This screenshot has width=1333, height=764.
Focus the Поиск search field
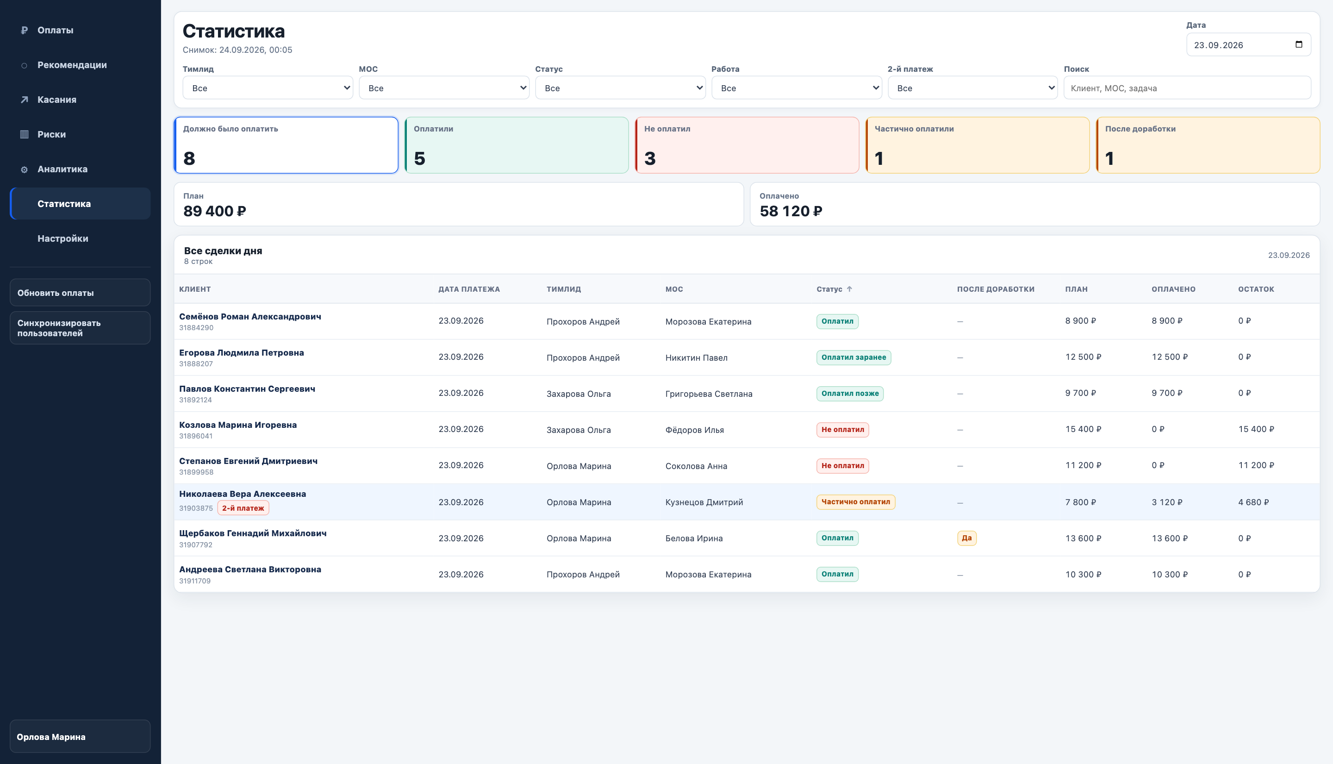pos(1187,88)
